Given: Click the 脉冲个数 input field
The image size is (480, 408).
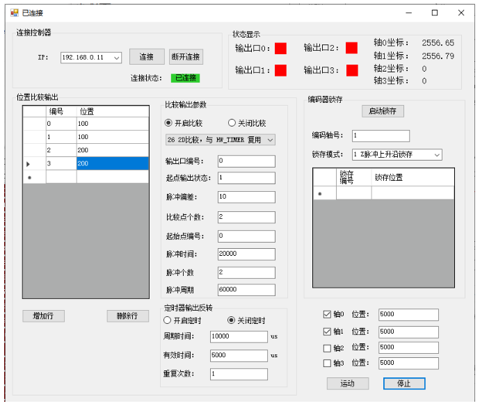Looking at the screenshot, I should 246,272.
